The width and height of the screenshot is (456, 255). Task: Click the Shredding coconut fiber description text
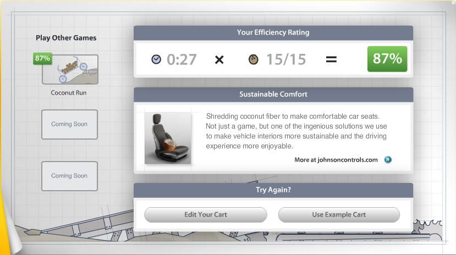[x=296, y=131]
